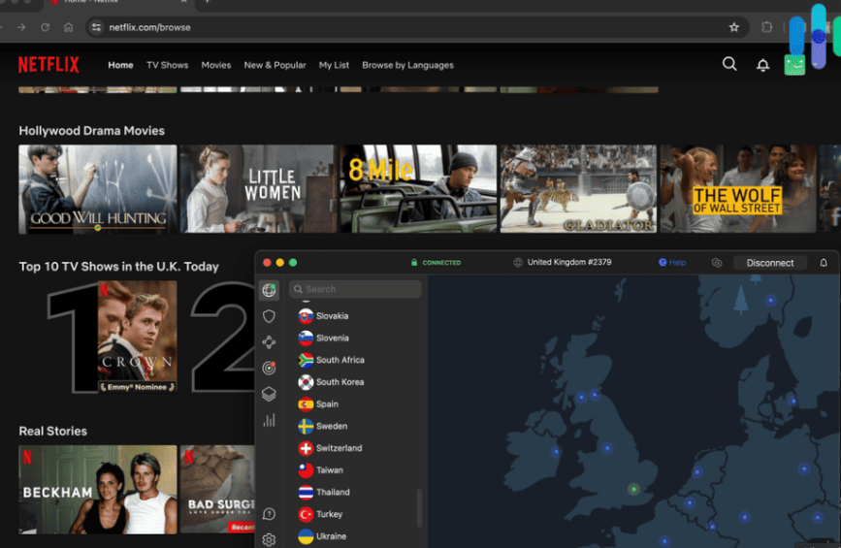Open Little Women movie thumbnail

click(x=258, y=189)
